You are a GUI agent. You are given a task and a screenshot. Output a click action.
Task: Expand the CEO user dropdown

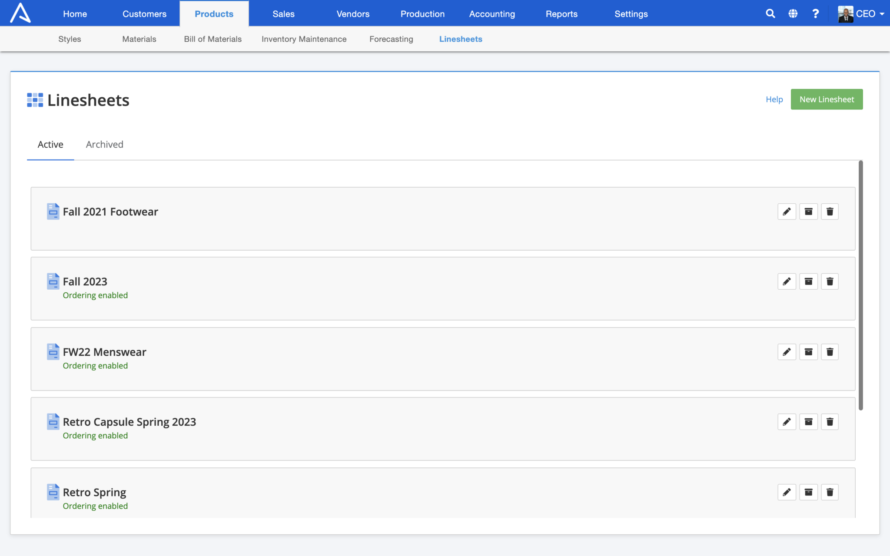tap(861, 13)
